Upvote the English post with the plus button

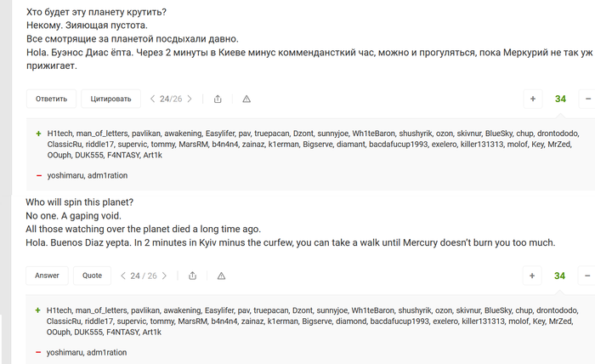click(x=532, y=276)
